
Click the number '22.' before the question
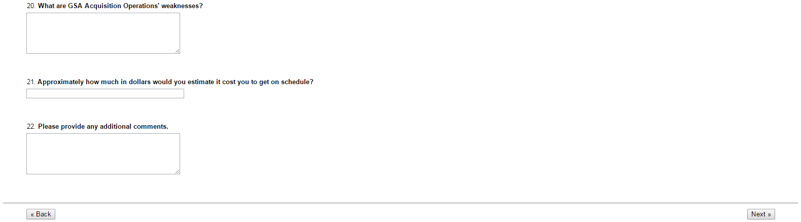pyautogui.click(x=31, y=127)
